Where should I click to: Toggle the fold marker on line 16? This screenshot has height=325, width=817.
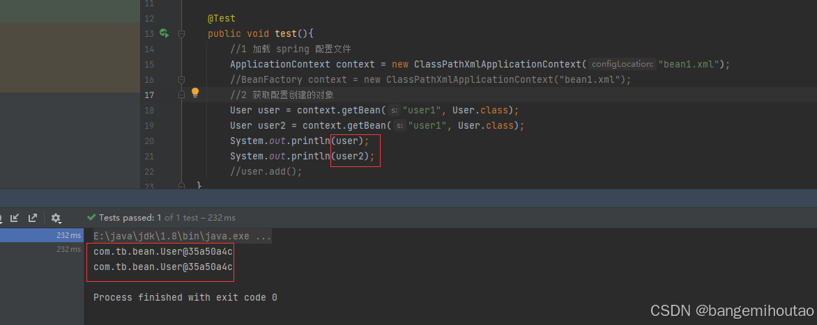click(x=181, y=79)
